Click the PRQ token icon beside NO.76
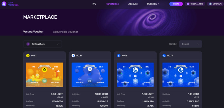224x108 pixels. (x=119, y=56)
